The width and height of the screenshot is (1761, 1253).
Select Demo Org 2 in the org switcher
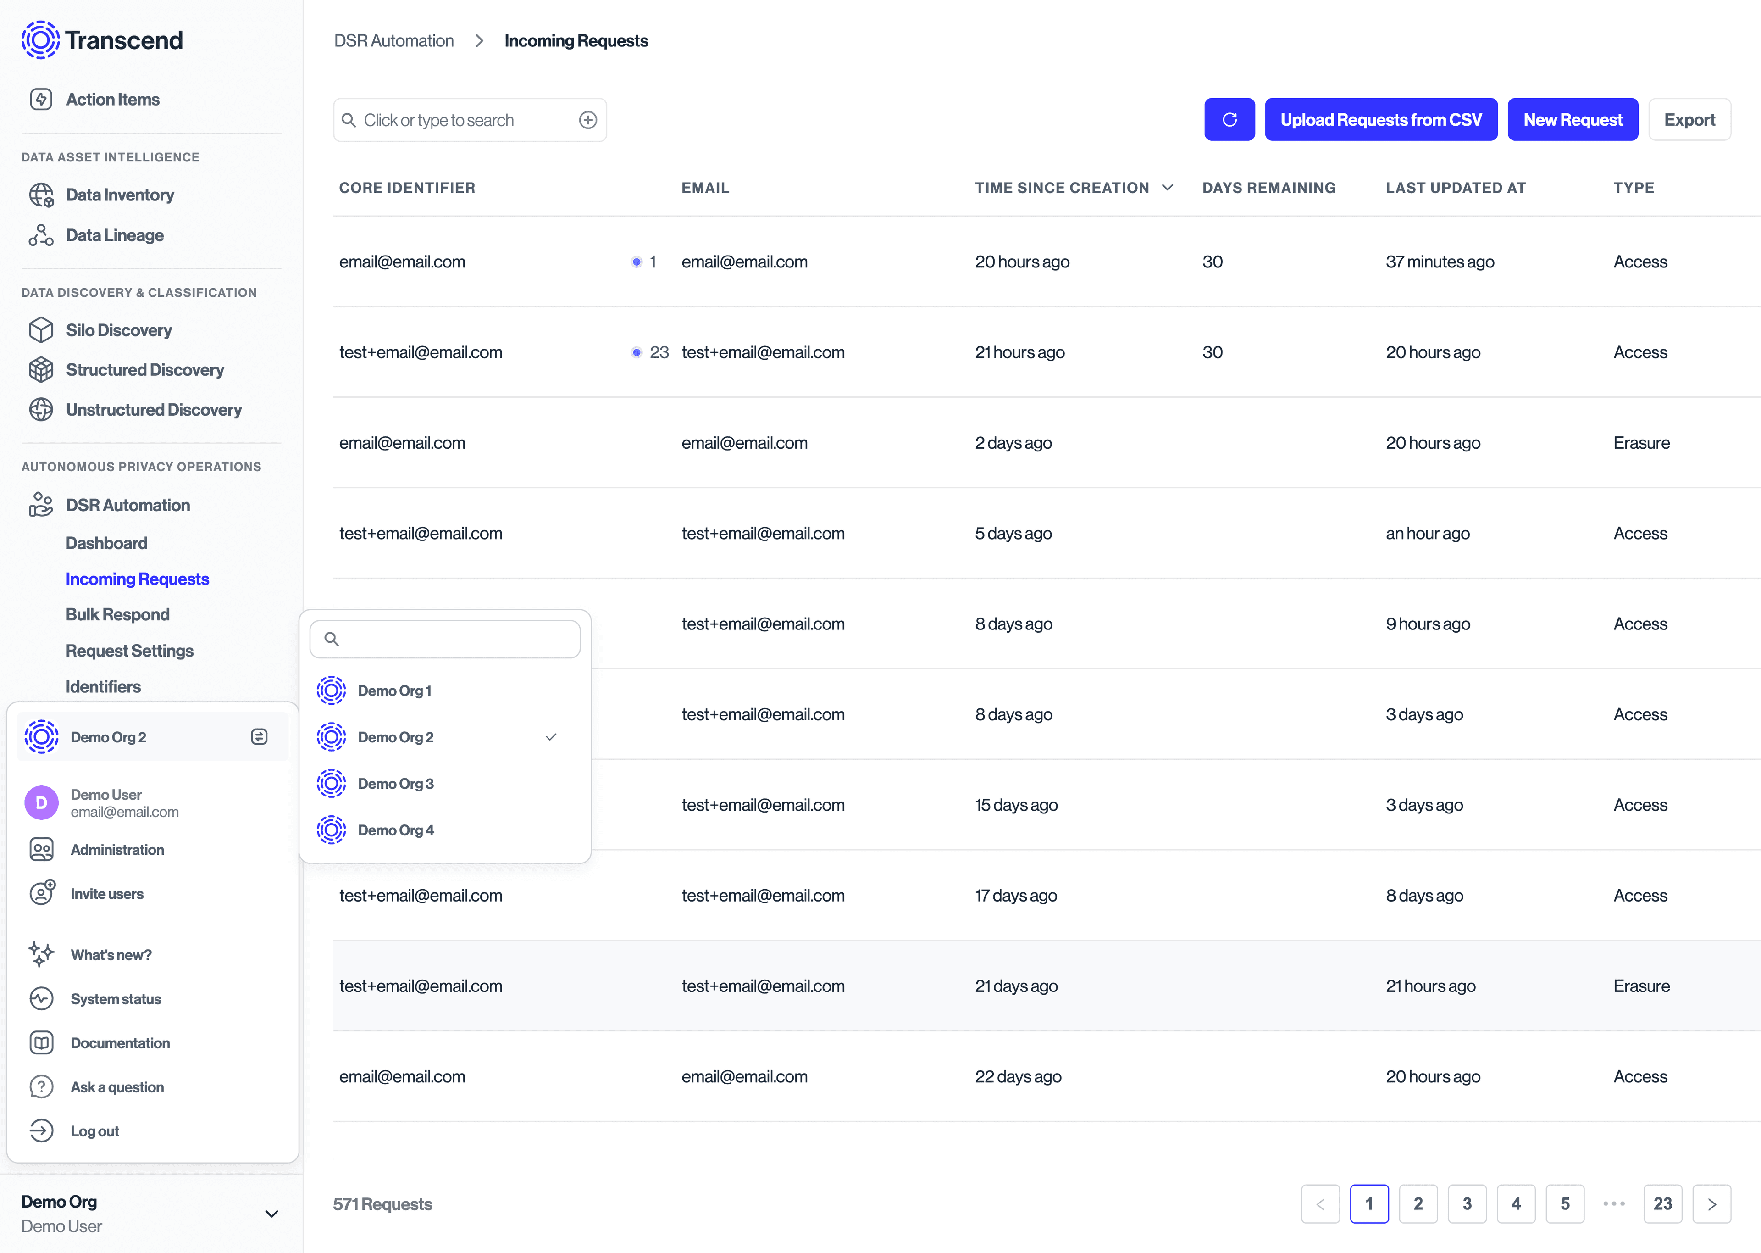[396, 737]
